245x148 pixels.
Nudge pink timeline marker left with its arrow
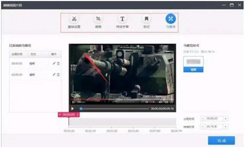click(x=60, y=115)
